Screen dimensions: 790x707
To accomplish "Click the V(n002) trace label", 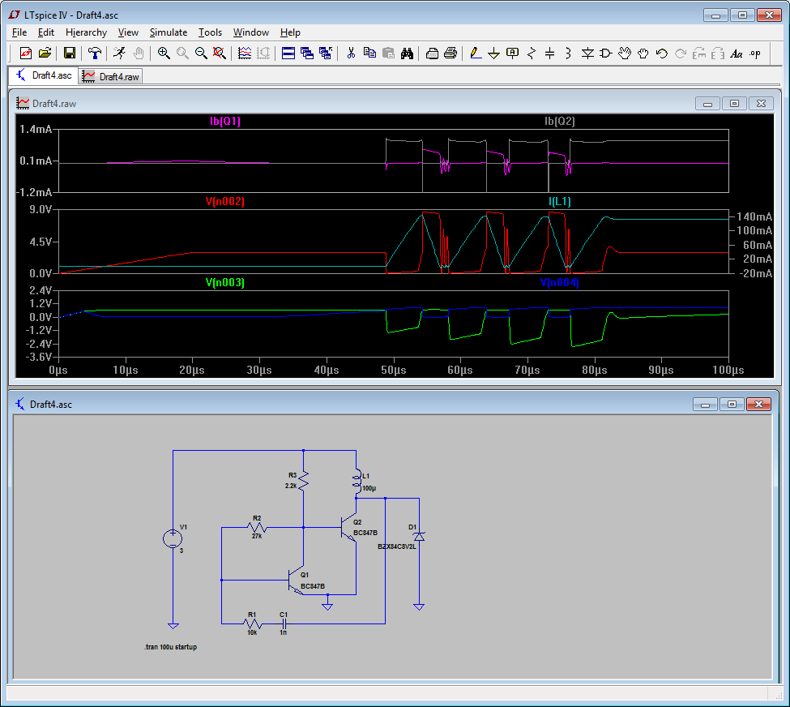I will point(224,201).
